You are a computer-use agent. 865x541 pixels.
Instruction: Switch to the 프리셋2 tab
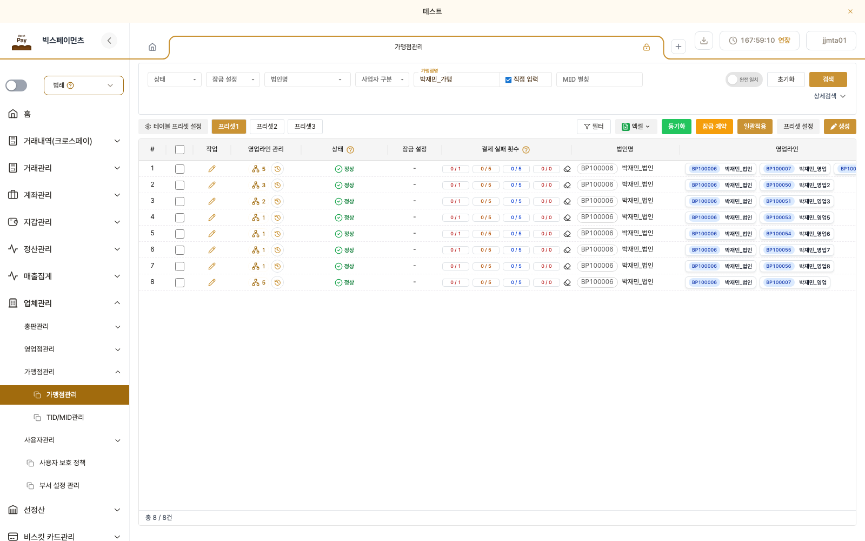267,127
